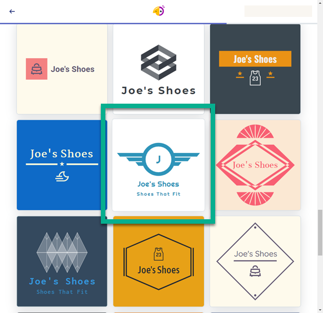Go back using the left arrow icon
This screenshot has height=313, width=323.
(x=12, y=11)
